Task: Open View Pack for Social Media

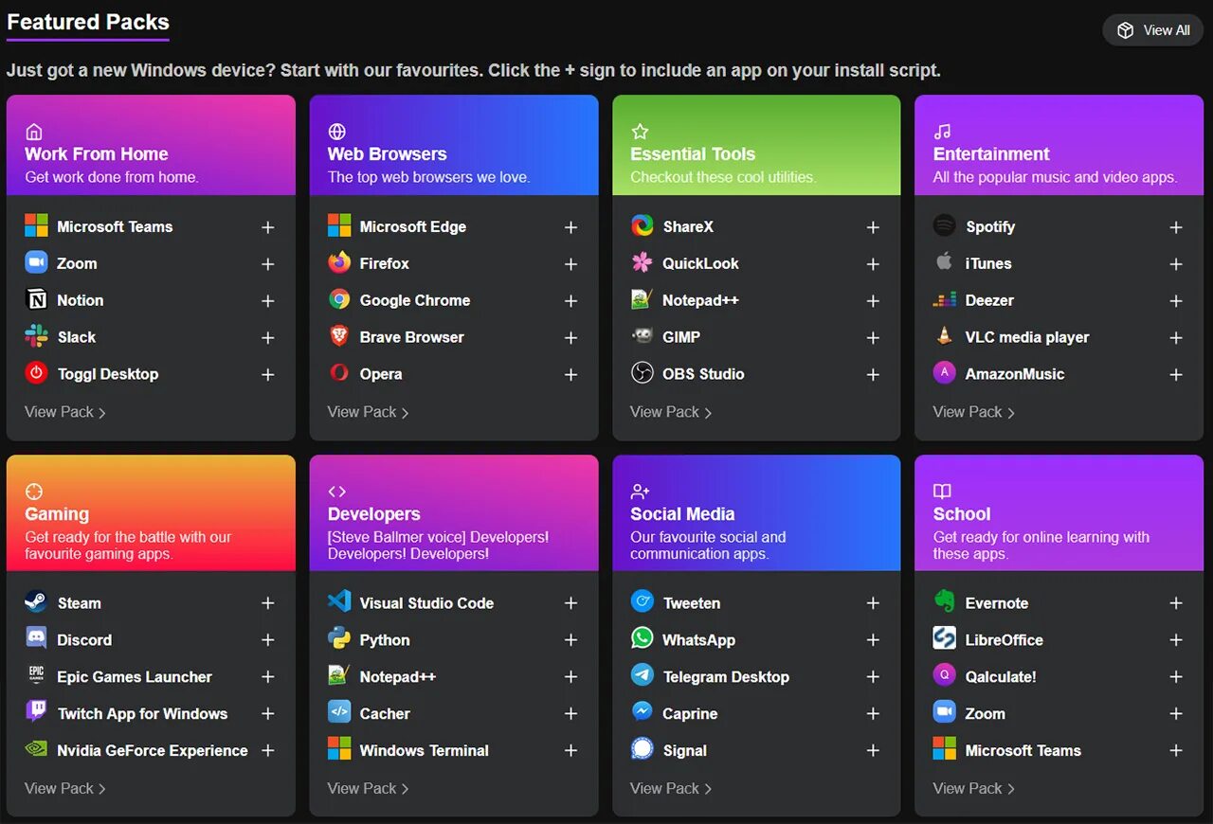Action: coord(671,788)
